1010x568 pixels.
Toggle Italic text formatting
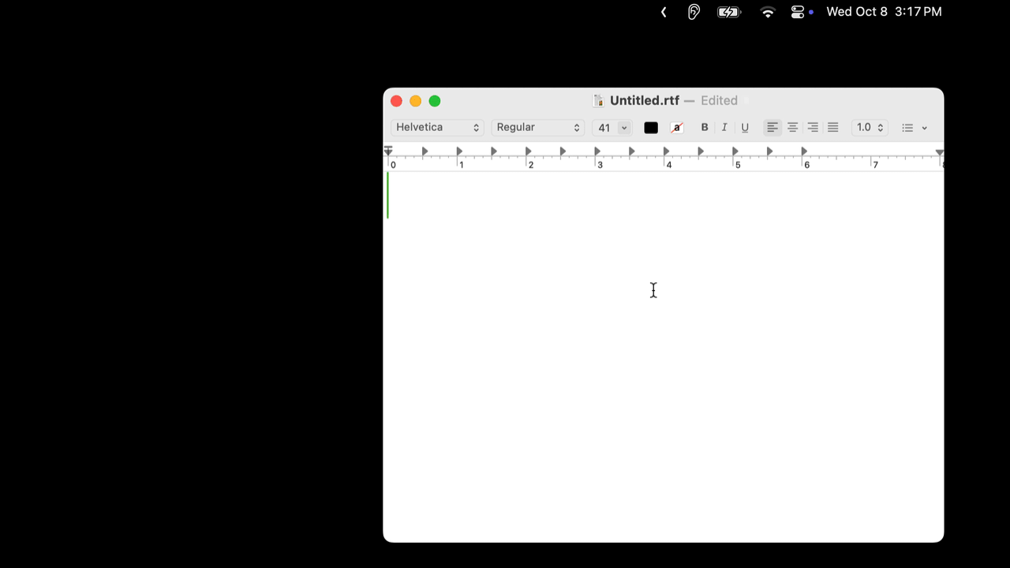pyautogui.click(x=724, y=128)
